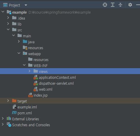Click the dispathcer-servlet.xml file icon

coord(36,83)
